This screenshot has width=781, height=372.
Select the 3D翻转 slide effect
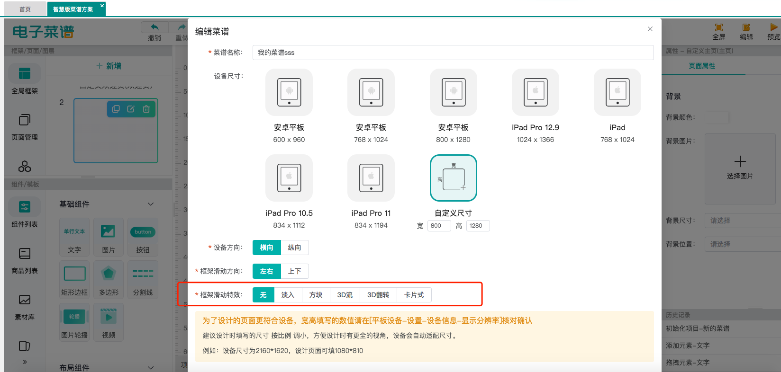click(378, 295)
